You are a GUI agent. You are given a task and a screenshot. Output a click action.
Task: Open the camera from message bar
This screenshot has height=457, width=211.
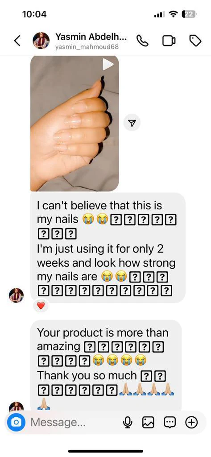(x=17, y=422)
